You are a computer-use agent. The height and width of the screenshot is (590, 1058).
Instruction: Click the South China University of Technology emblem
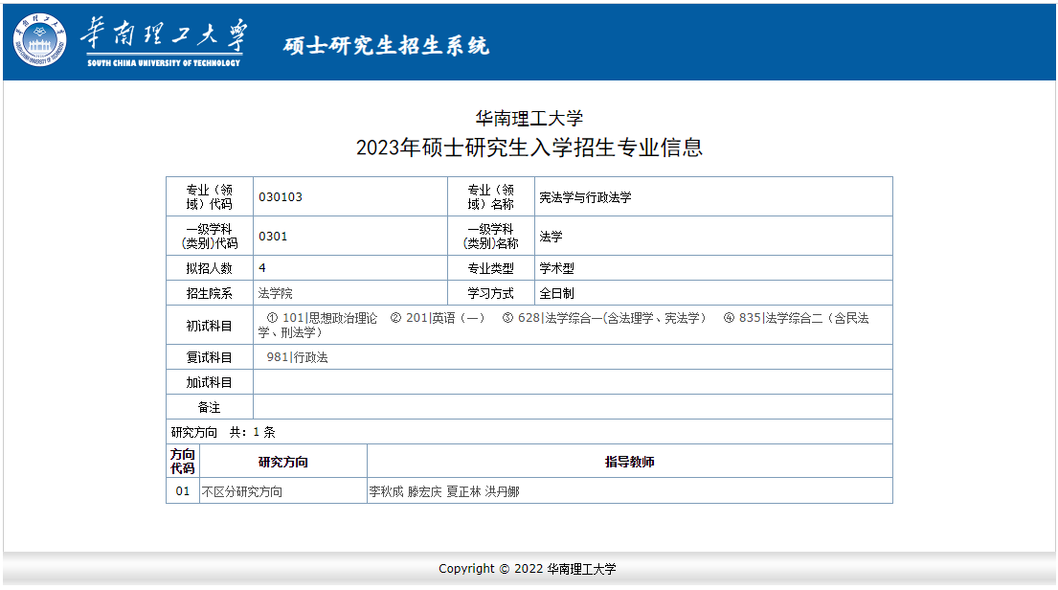pyautogui.click(x=40, y=40)
